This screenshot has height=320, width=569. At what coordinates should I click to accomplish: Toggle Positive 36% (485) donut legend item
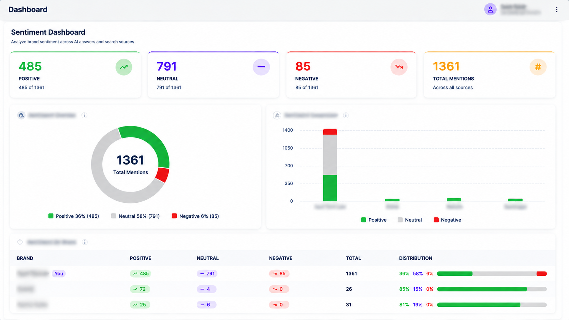tap(74, 216)
